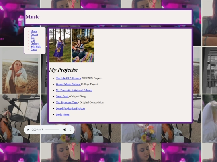View My Favourite Artists and Albums
This screenshot has width=217, height=162.
coord(74,90)
